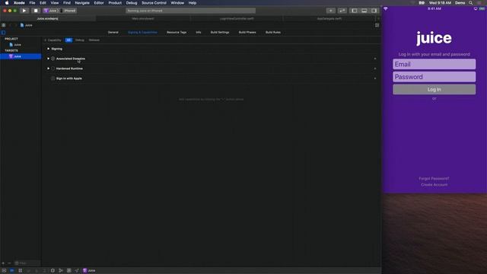
Task: Click the + Capability button
Action: click(53, 40)
